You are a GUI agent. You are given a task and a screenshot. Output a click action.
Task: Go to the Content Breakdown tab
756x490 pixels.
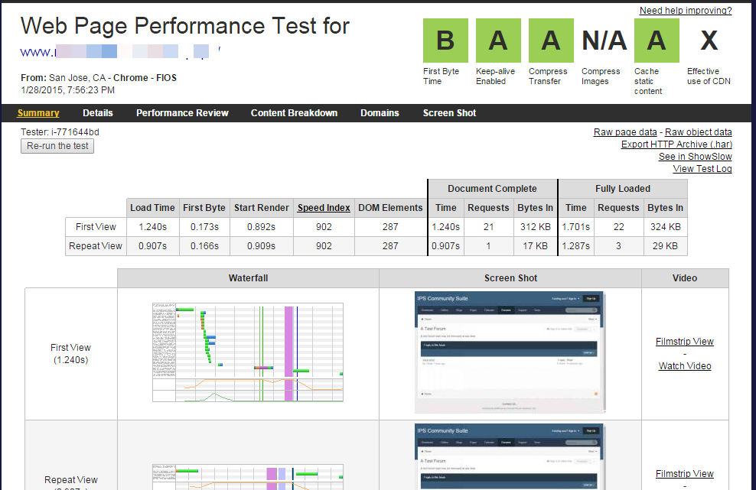coord(294,113)
